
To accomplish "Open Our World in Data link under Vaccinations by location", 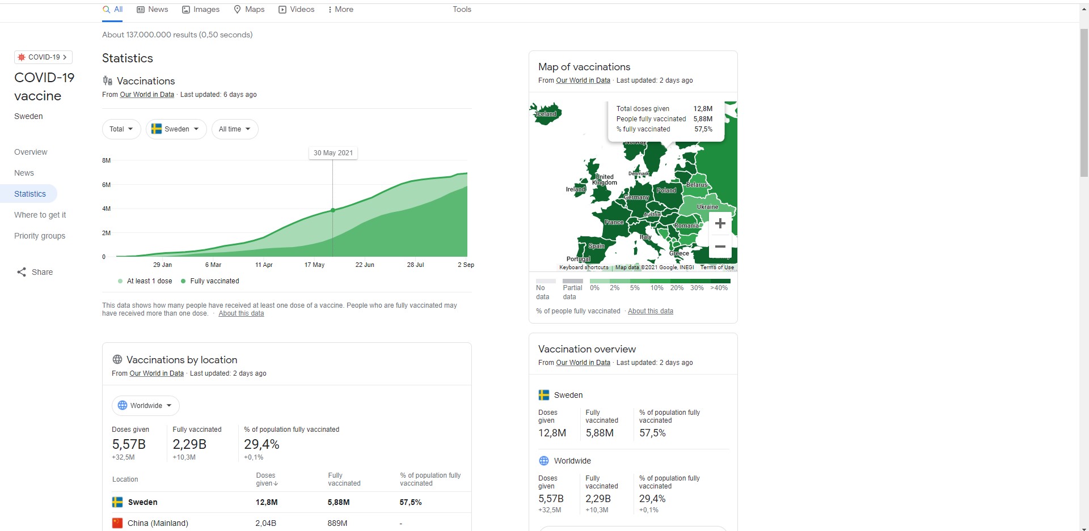I will point(157,373).
